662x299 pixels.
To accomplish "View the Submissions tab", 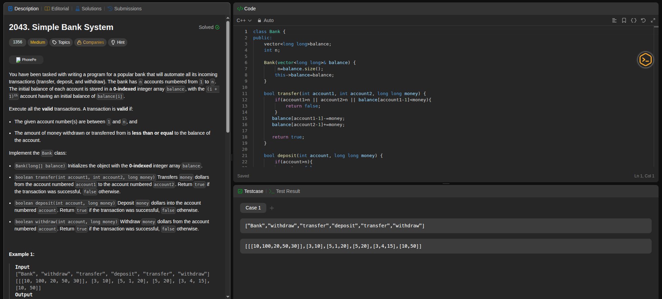I will (125, 9).
